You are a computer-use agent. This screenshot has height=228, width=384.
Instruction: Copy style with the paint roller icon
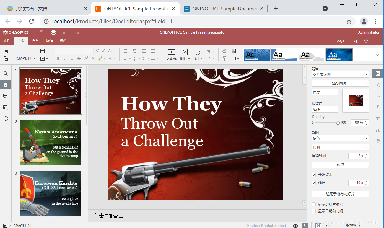pos(224,58)
